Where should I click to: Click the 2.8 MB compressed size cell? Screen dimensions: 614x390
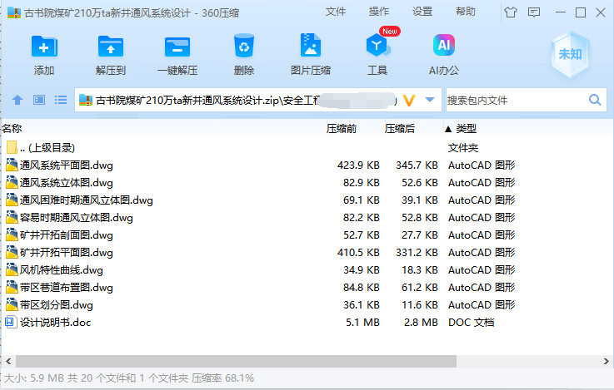pos(421,322)
